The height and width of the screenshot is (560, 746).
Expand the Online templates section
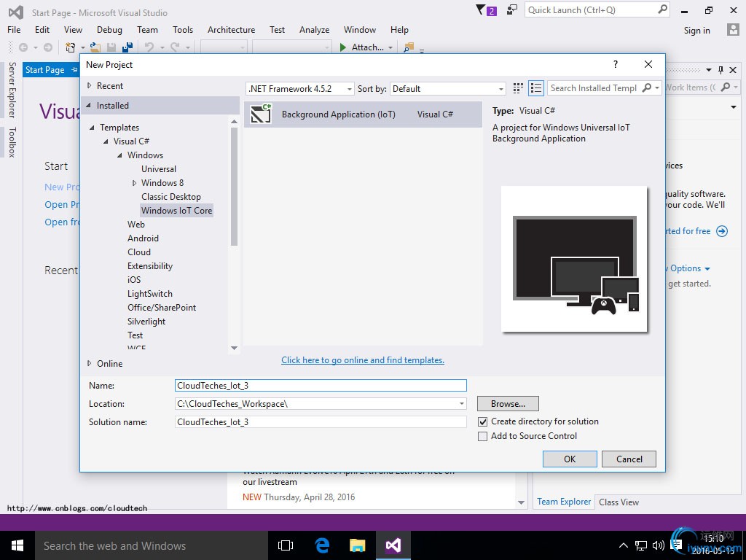point(90,363)
